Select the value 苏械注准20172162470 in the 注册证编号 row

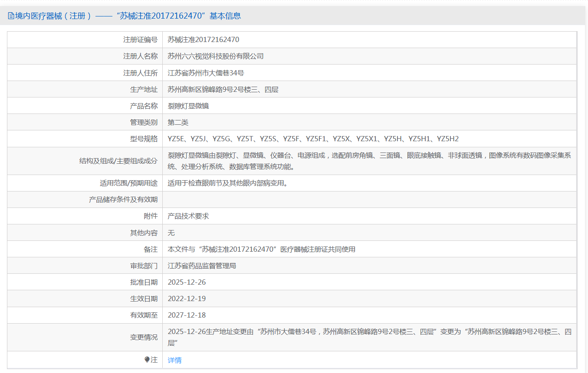(x=204, y=39)
